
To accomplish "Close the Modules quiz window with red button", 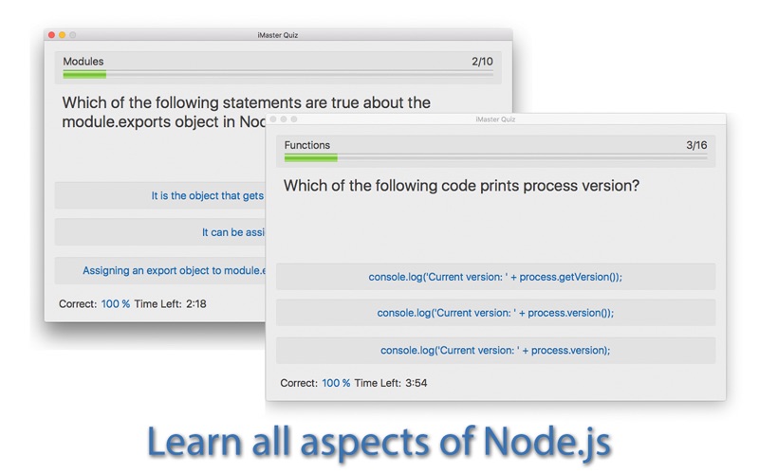I will [51, 35].
